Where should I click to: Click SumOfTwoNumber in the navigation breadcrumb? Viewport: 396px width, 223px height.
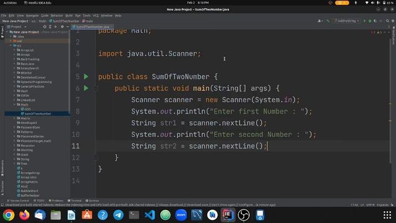pos(64,21)
